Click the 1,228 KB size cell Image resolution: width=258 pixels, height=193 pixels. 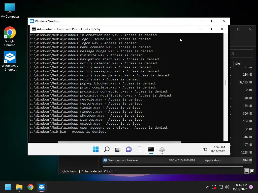tap(246, 153)
